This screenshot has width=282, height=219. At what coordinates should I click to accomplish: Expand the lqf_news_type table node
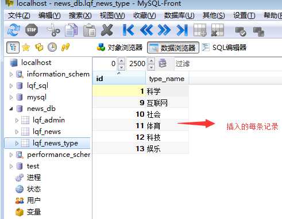tap(17, 143)
